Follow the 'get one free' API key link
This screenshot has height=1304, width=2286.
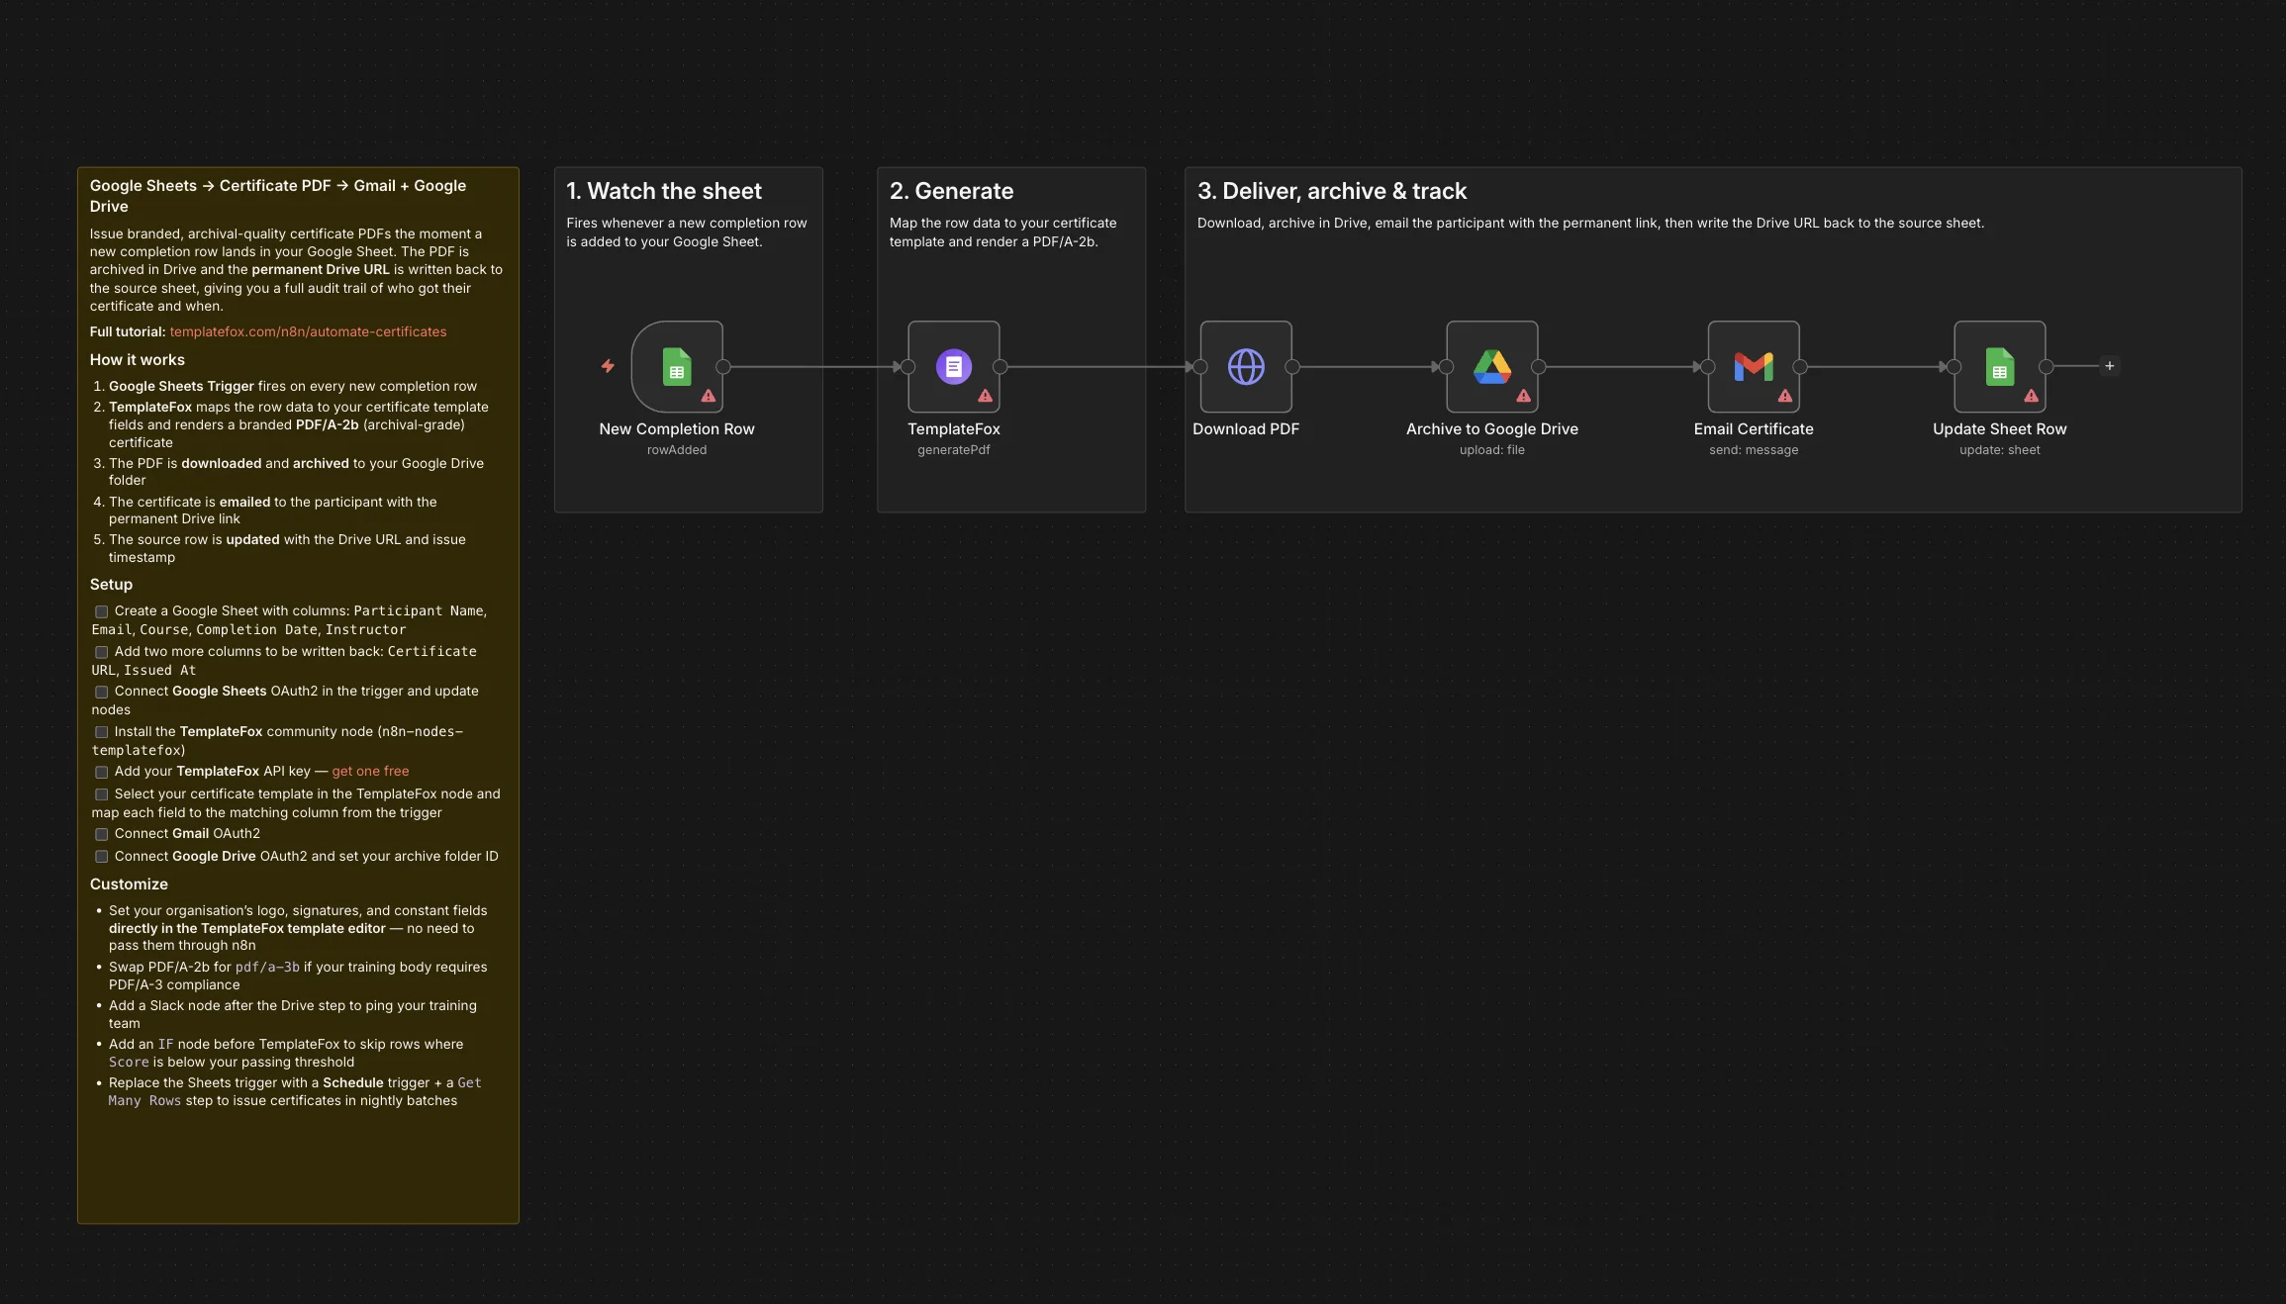(x=370, y=772)
